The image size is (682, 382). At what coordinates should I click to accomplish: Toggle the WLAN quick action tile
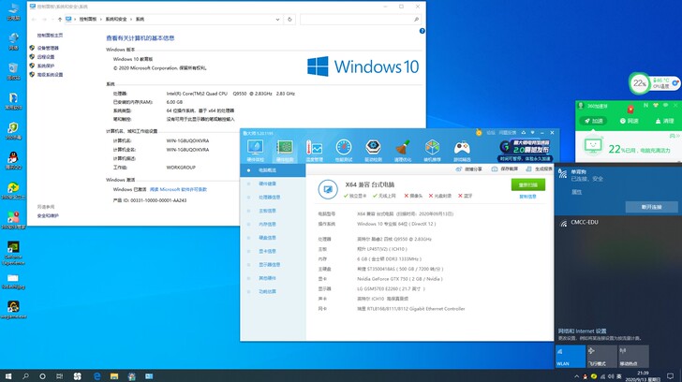(x=571, y=357)
